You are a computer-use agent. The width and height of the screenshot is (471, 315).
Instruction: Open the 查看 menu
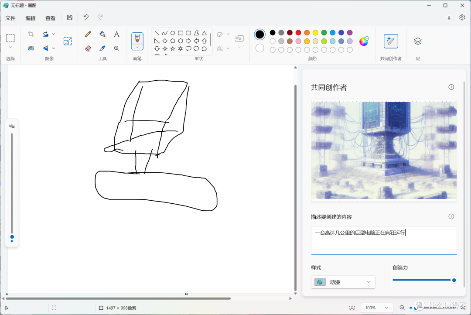(x=51, y=18)
